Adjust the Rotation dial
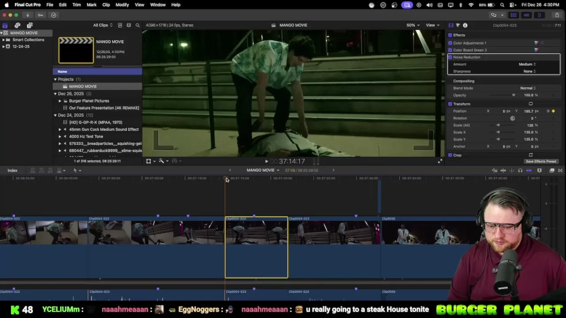The image size is (566, 318). (x=512, y=118)
